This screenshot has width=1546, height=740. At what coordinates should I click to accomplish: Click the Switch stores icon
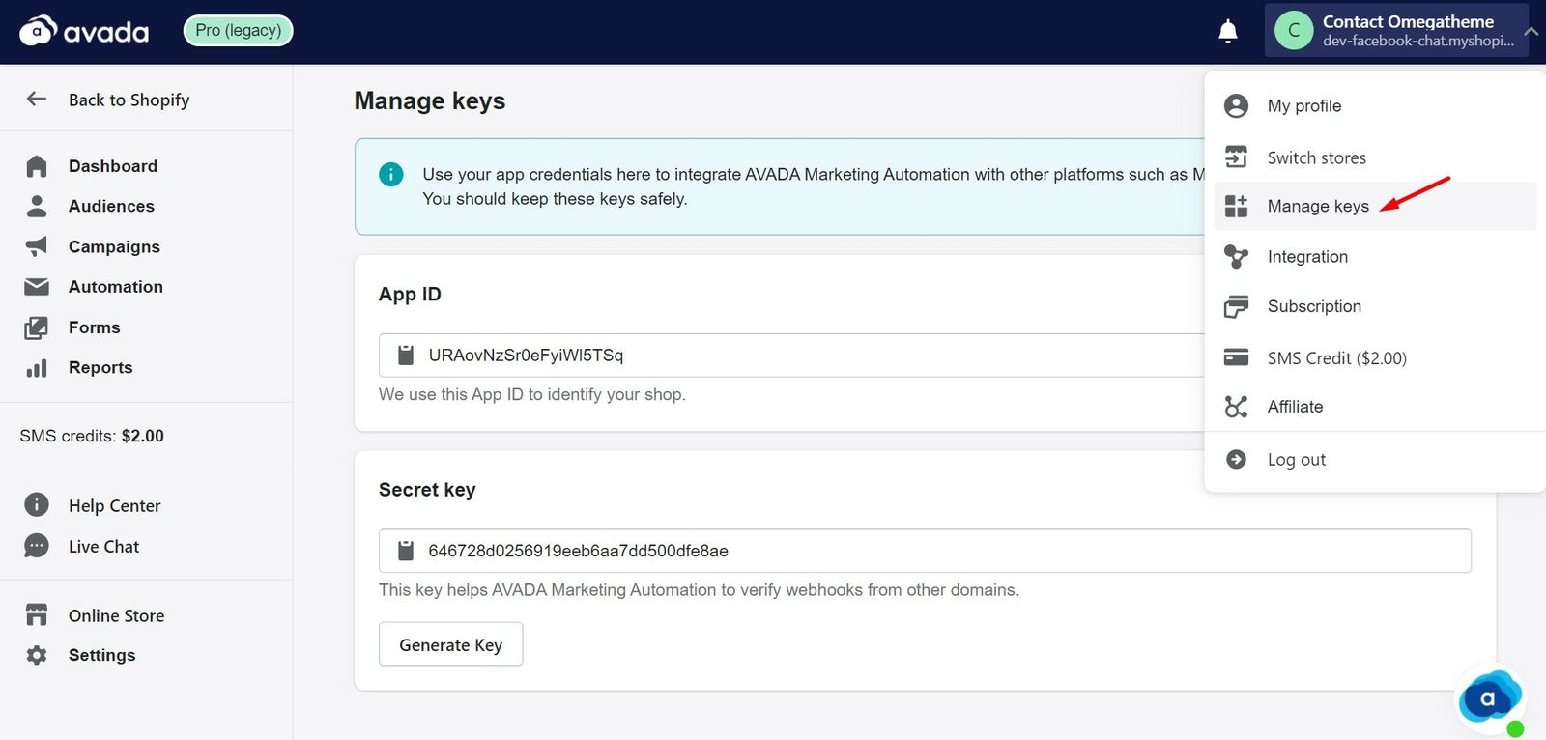(x=1236, y=157)
